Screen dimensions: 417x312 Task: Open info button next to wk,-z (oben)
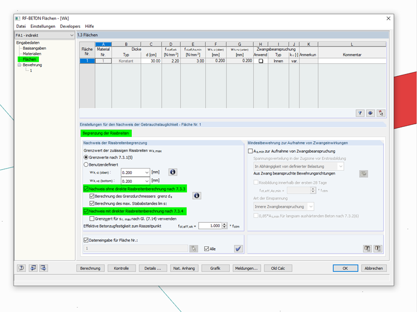173,172
